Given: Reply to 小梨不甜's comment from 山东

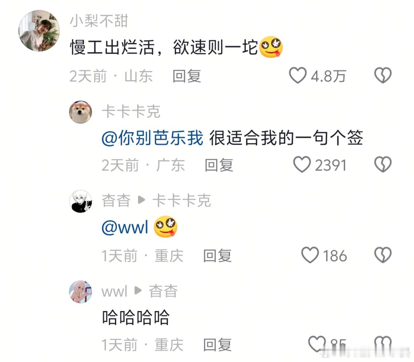Looking at the screenshot, I should [187, 76].
